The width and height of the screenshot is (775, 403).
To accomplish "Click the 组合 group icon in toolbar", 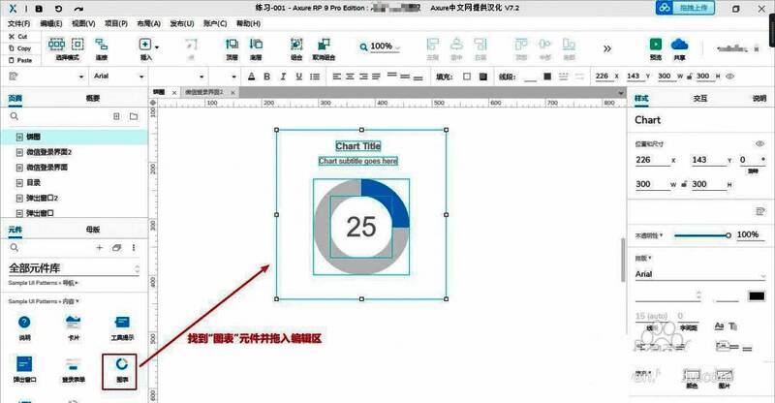I will 296,46.
